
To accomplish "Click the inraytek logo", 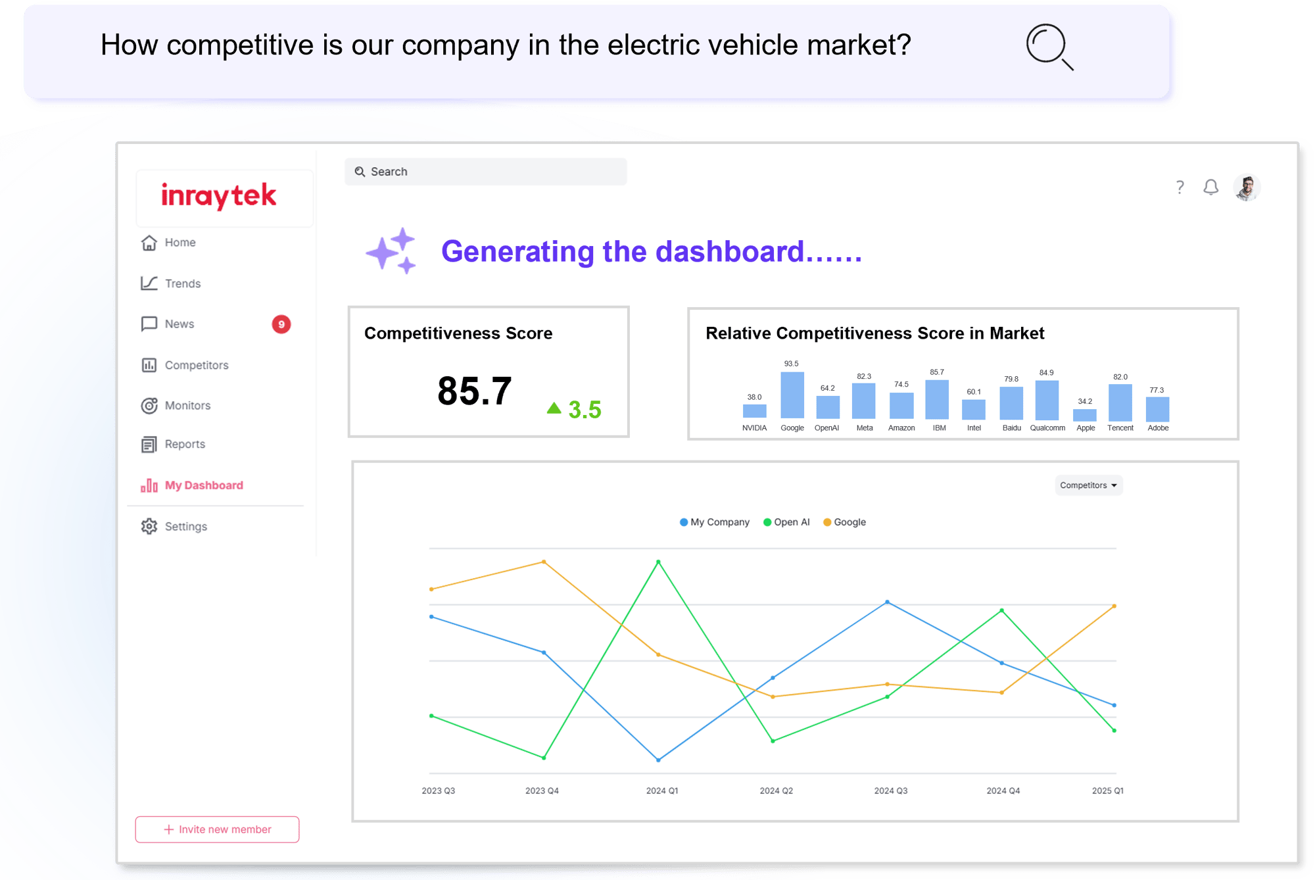I will [x=219, y=196].
